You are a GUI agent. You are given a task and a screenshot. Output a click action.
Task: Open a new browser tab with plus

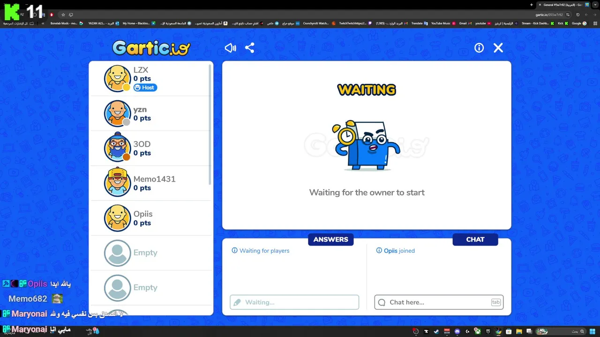tap(531, 5)
